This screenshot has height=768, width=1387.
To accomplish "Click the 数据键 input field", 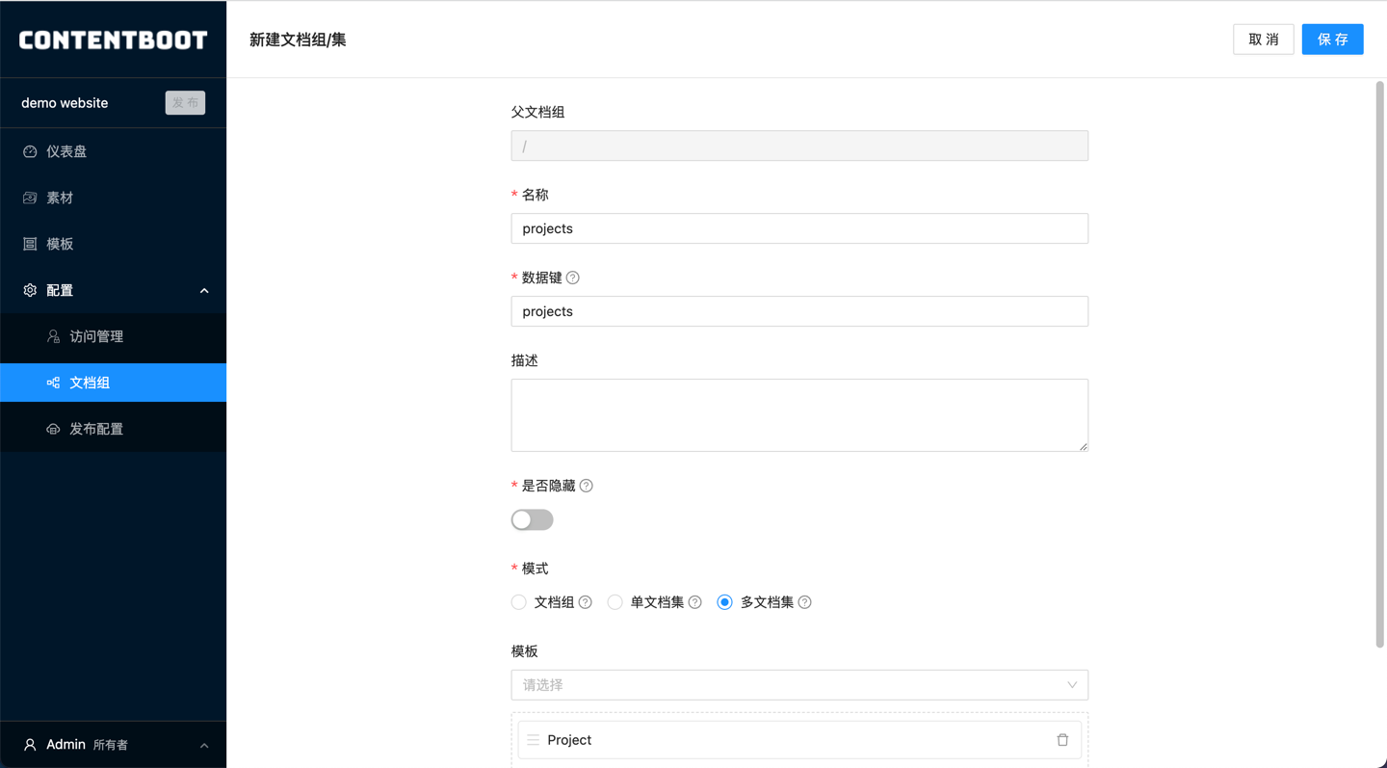I will pos(799,311).
